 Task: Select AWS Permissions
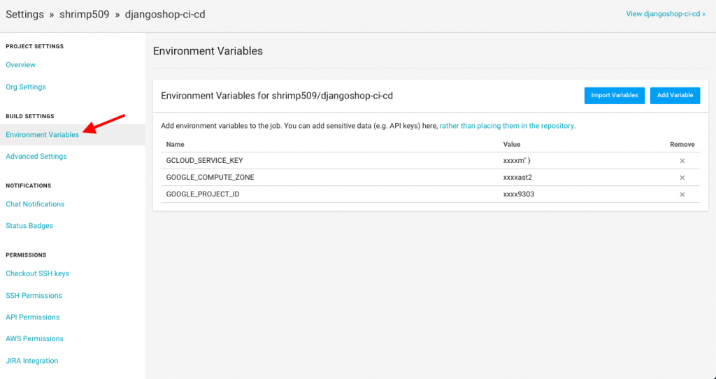(x=35, y=339)
